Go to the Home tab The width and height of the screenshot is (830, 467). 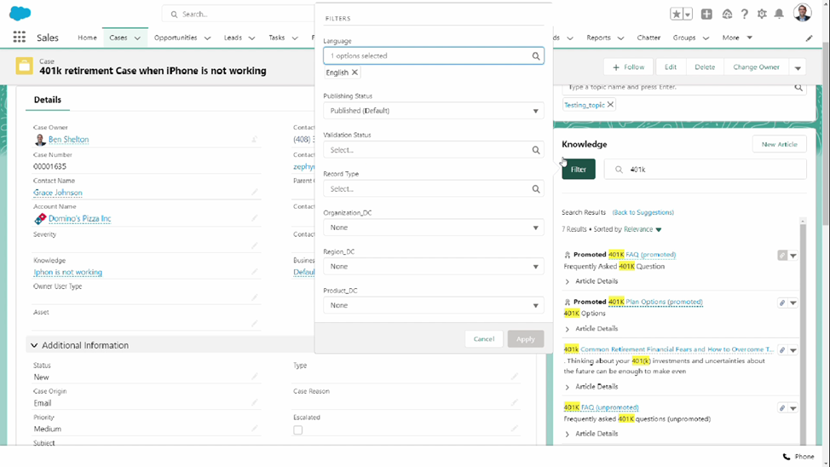[x=87, y=37]
